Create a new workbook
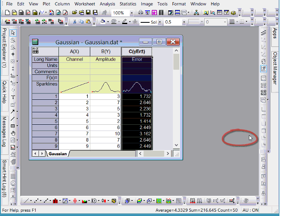This screenshot has width=282, height=216. tap(21, 13)
